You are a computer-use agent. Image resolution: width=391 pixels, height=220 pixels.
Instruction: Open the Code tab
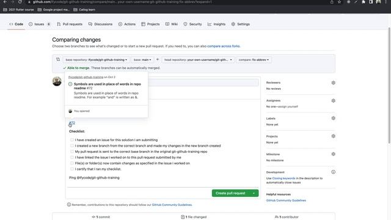(x=16, y=24)
